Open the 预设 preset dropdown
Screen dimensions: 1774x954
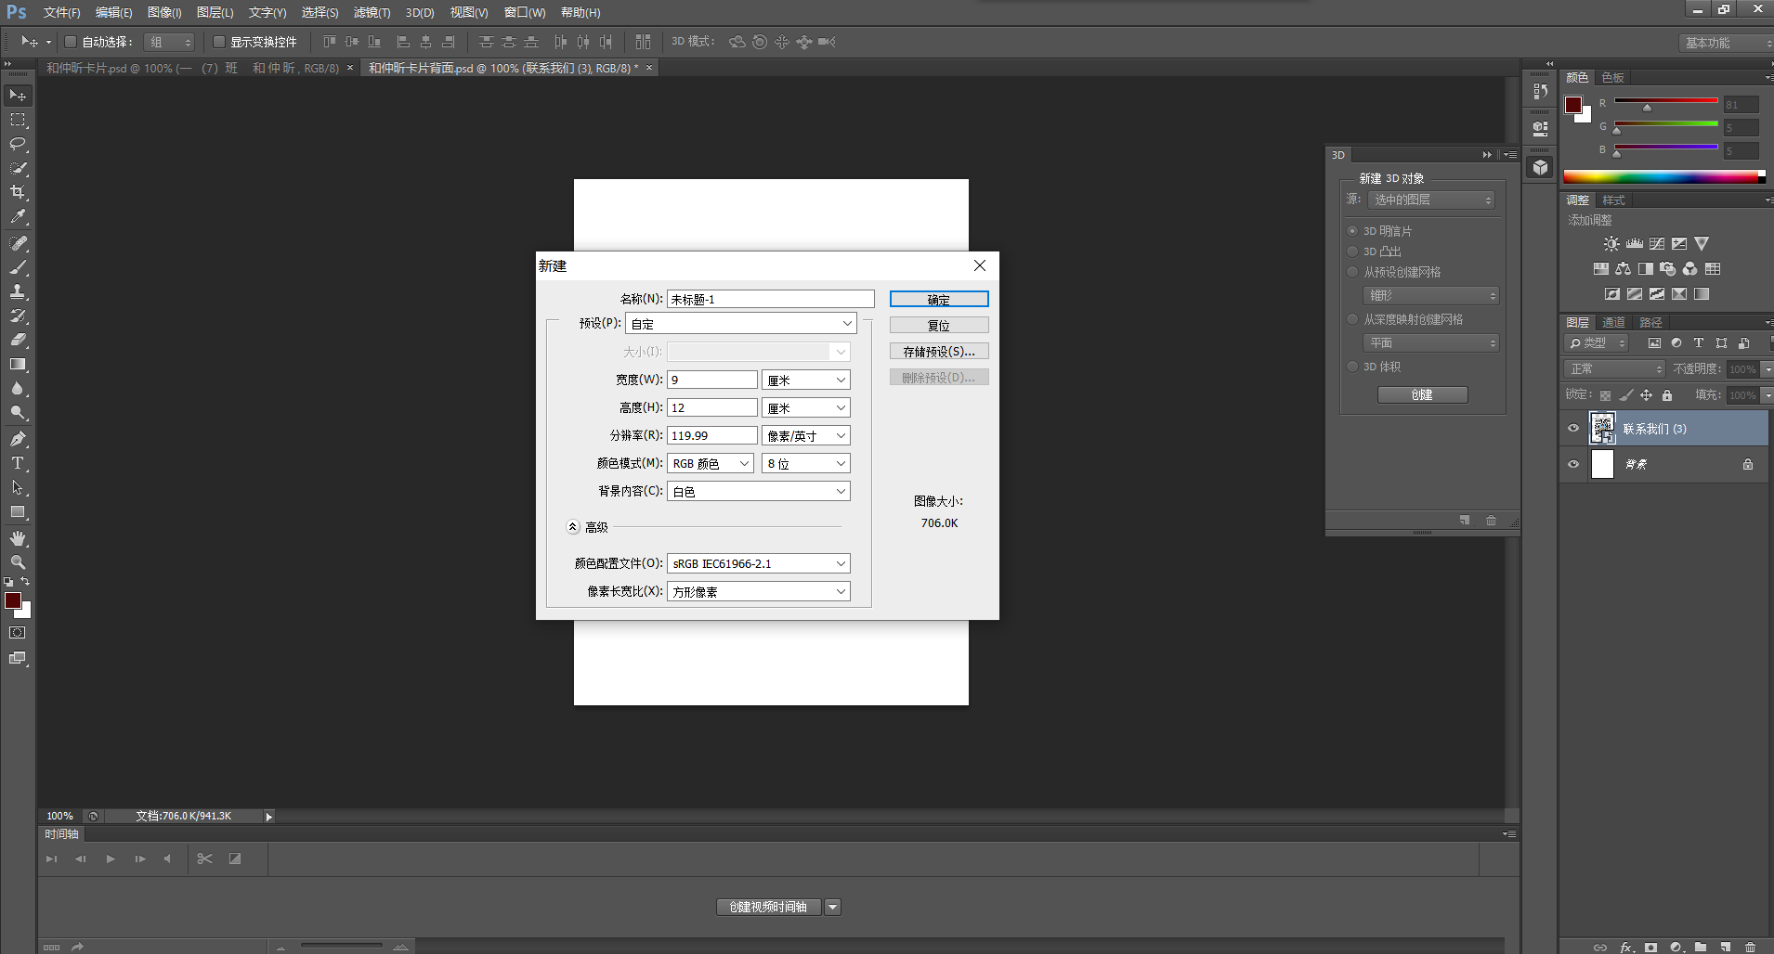pos(741,323)
